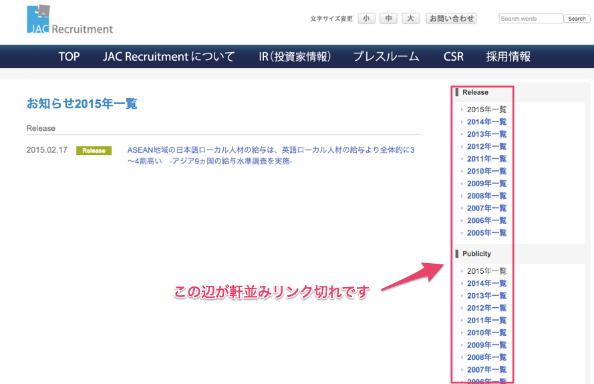This screenshot has width=594, height=384.
Task: Set font size to medium (中)
Action: [x=388, y=19]
